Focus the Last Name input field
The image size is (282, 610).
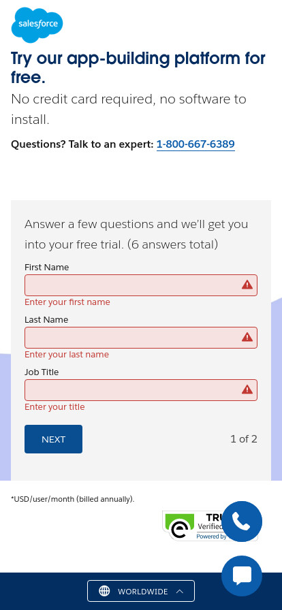tap(140, 338)
